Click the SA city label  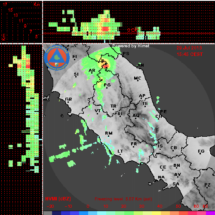pos(176,184)
